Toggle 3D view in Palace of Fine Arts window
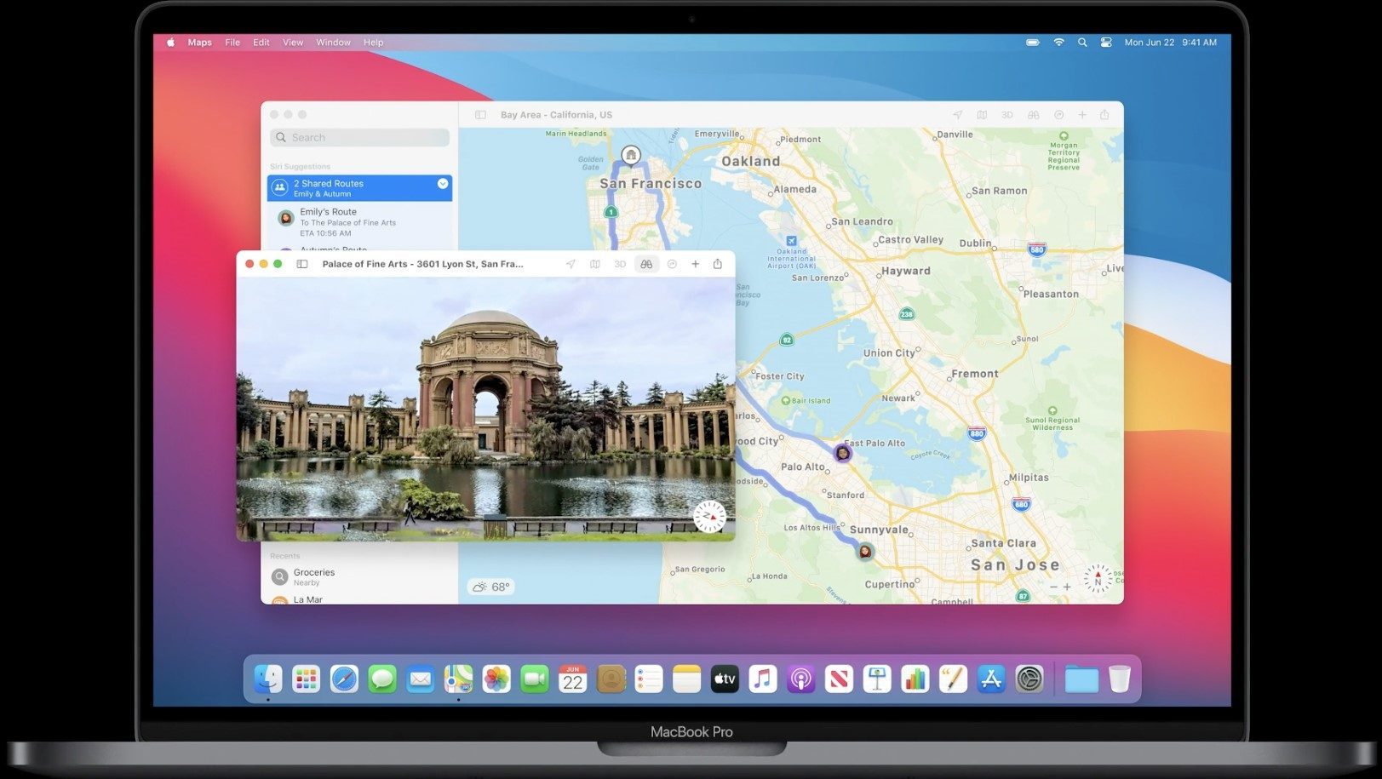 620,264
